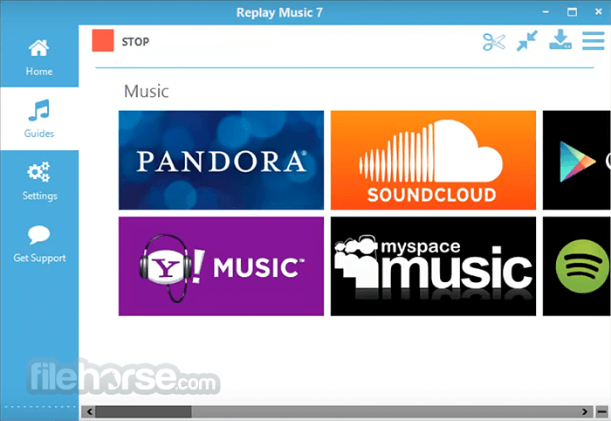Open Settings from the sidebar

39,181
